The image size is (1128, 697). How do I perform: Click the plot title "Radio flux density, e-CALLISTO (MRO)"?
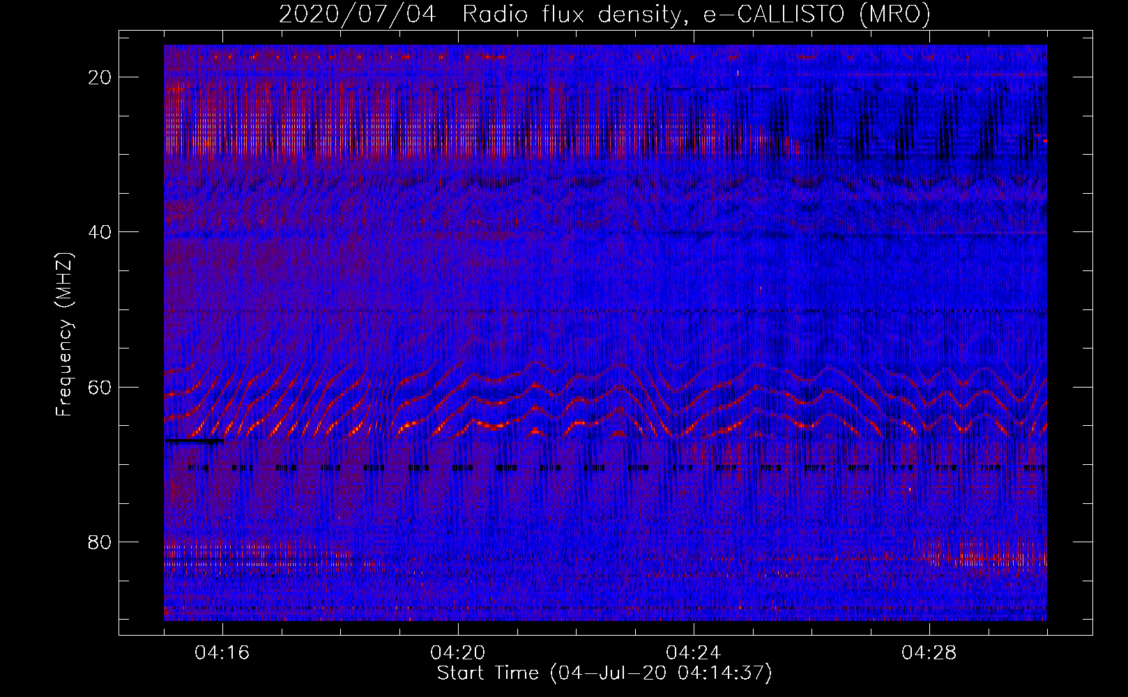(696, 15)
